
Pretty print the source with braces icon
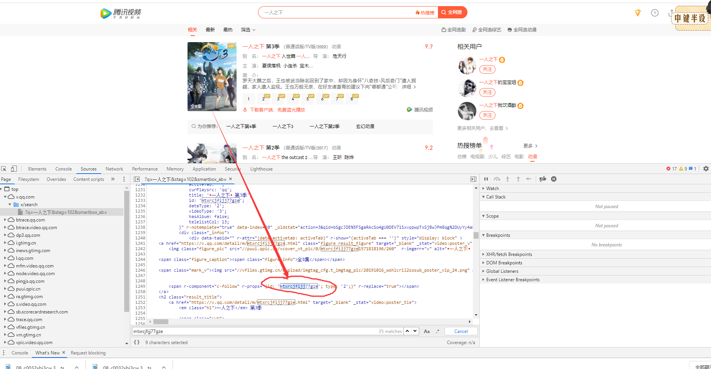point(137,342)
